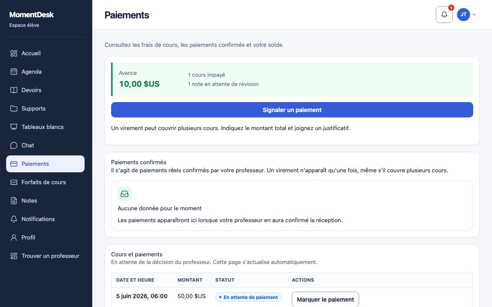This screenshot has height=307, width=492.
Task: Expand the user menu chevron
Action: point(474,15)
